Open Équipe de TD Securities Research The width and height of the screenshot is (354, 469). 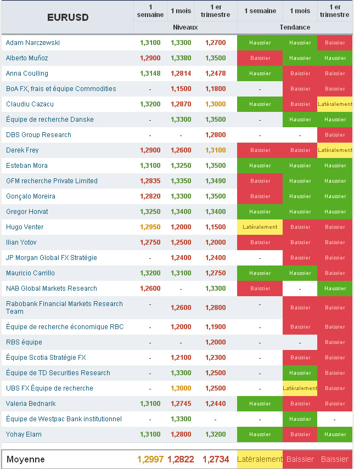click(58, 373)
